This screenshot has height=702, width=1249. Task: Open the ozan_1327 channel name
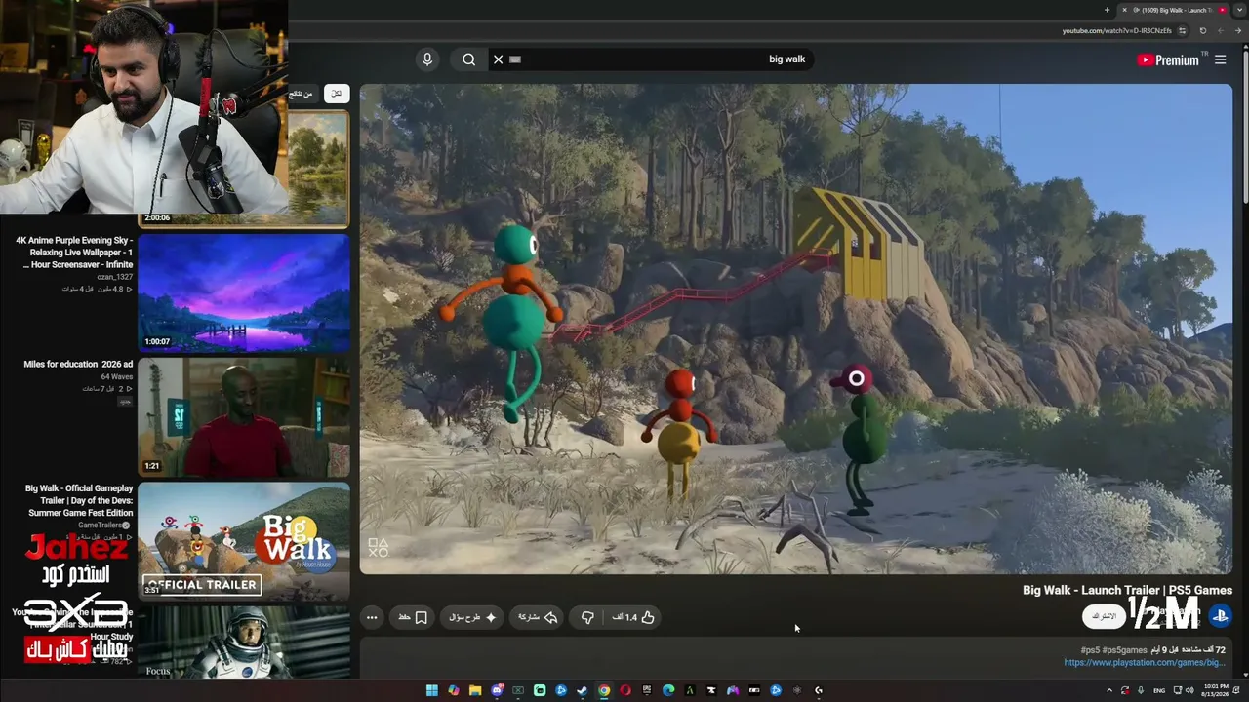point(115,277)
